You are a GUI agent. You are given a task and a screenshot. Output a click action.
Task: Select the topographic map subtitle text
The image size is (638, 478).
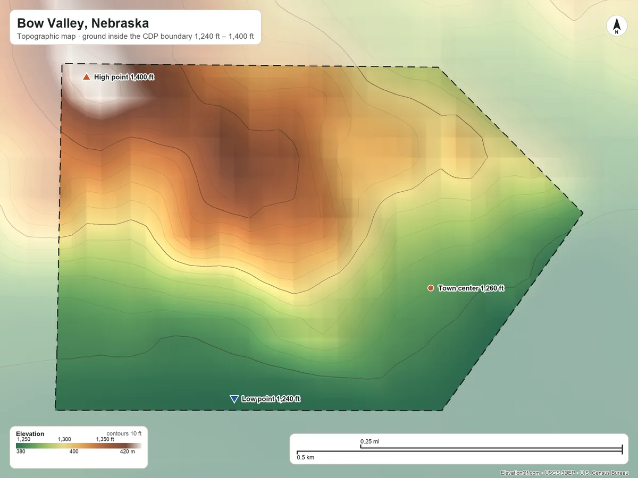tap(136, 38)
